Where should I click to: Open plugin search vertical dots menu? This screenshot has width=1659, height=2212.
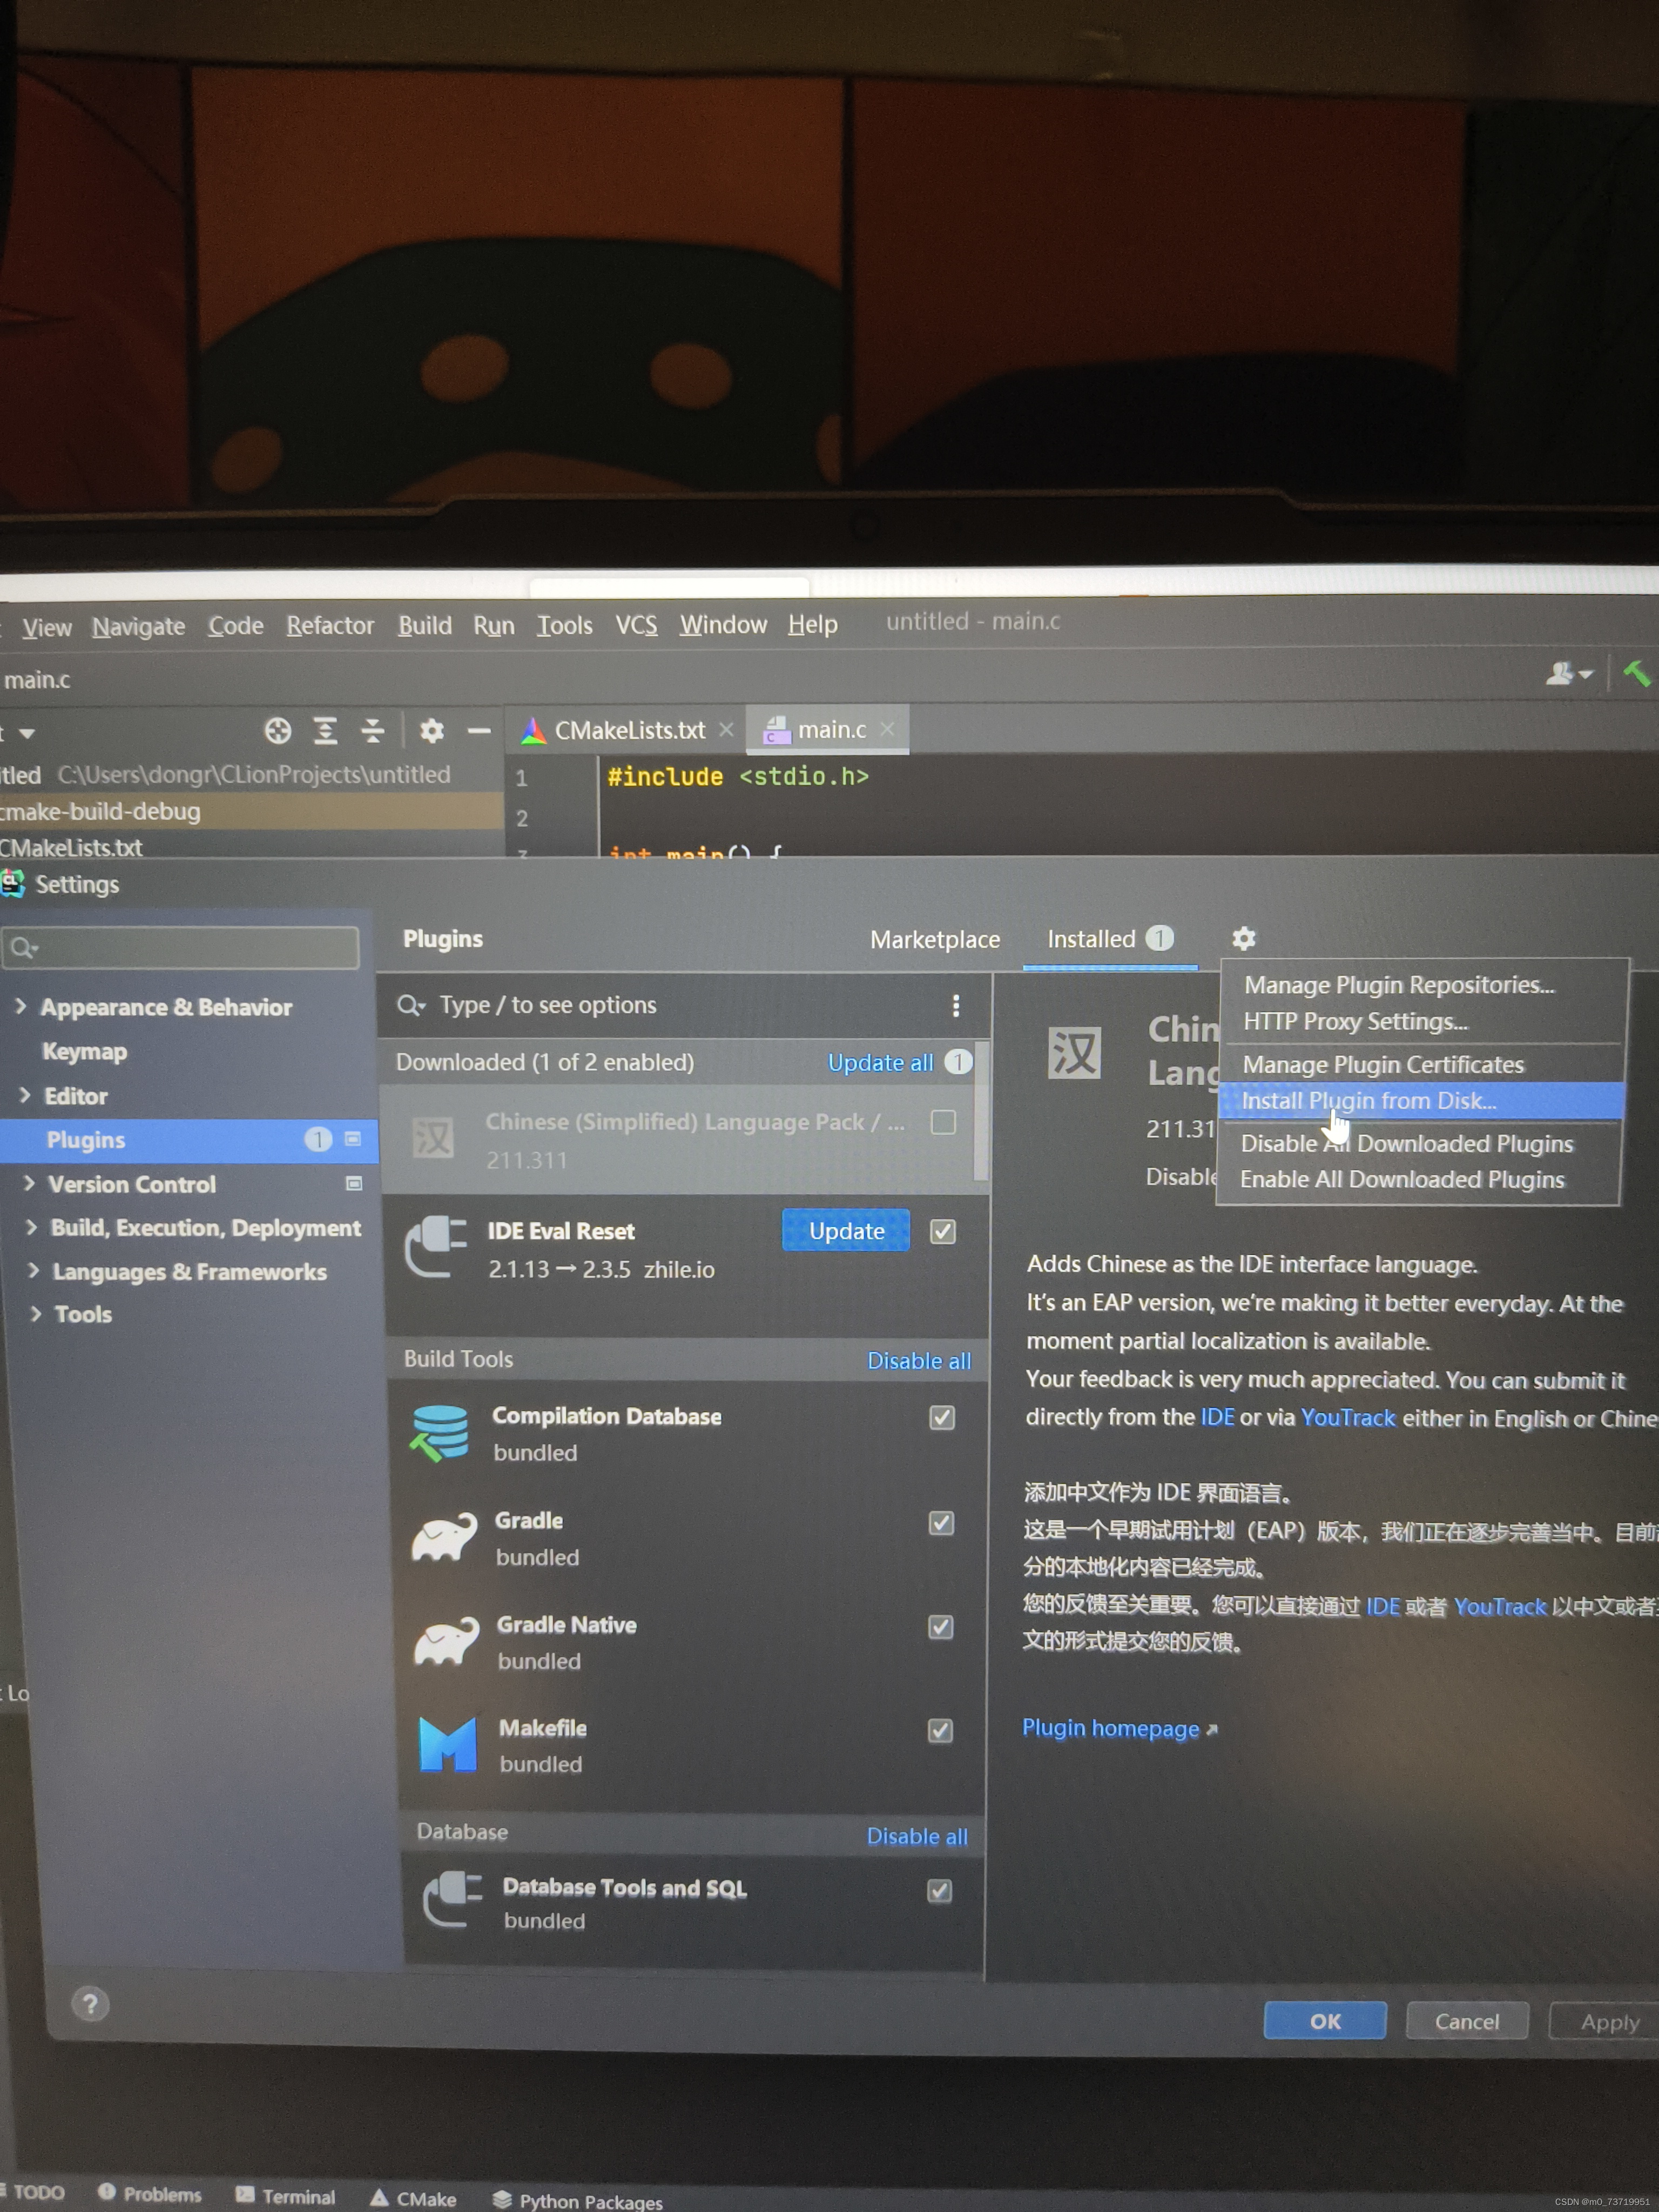[956, 1005]
